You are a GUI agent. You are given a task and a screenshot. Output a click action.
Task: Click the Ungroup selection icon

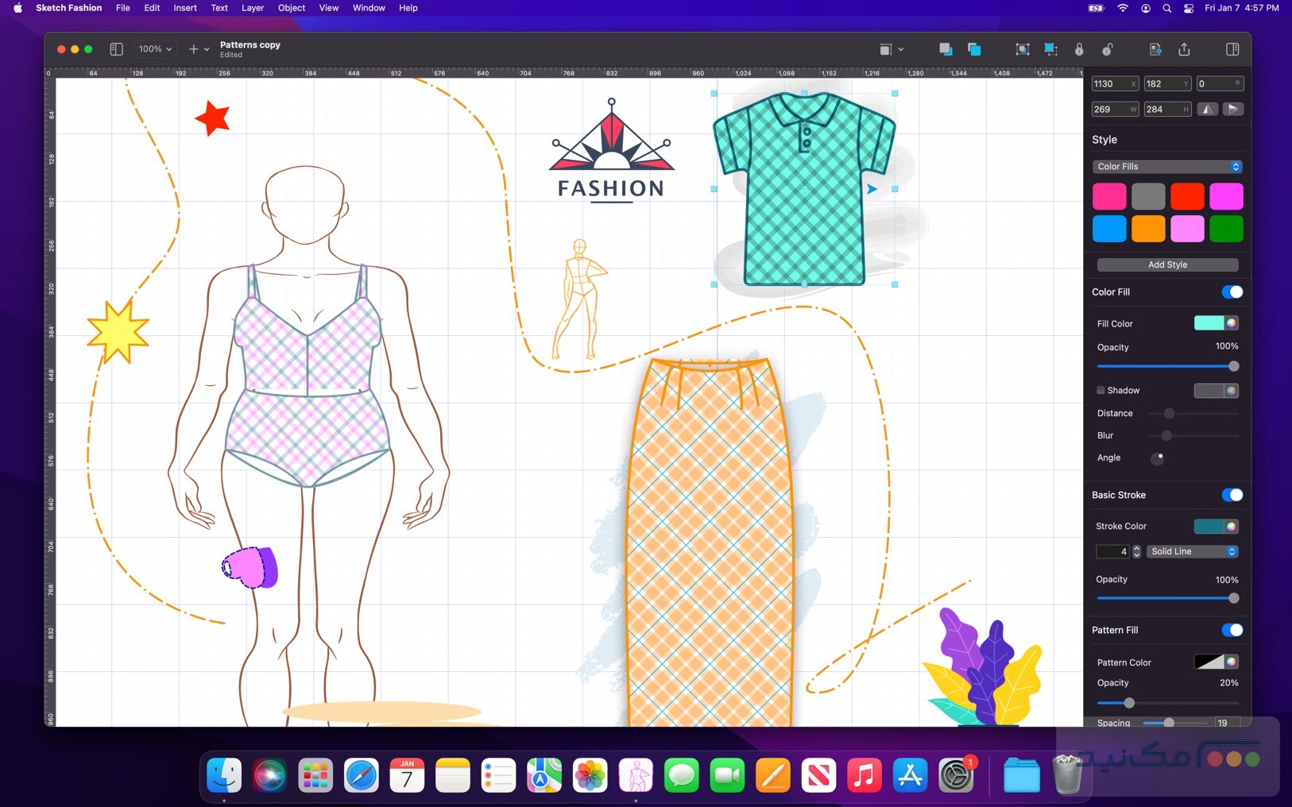click(1050, 49)
